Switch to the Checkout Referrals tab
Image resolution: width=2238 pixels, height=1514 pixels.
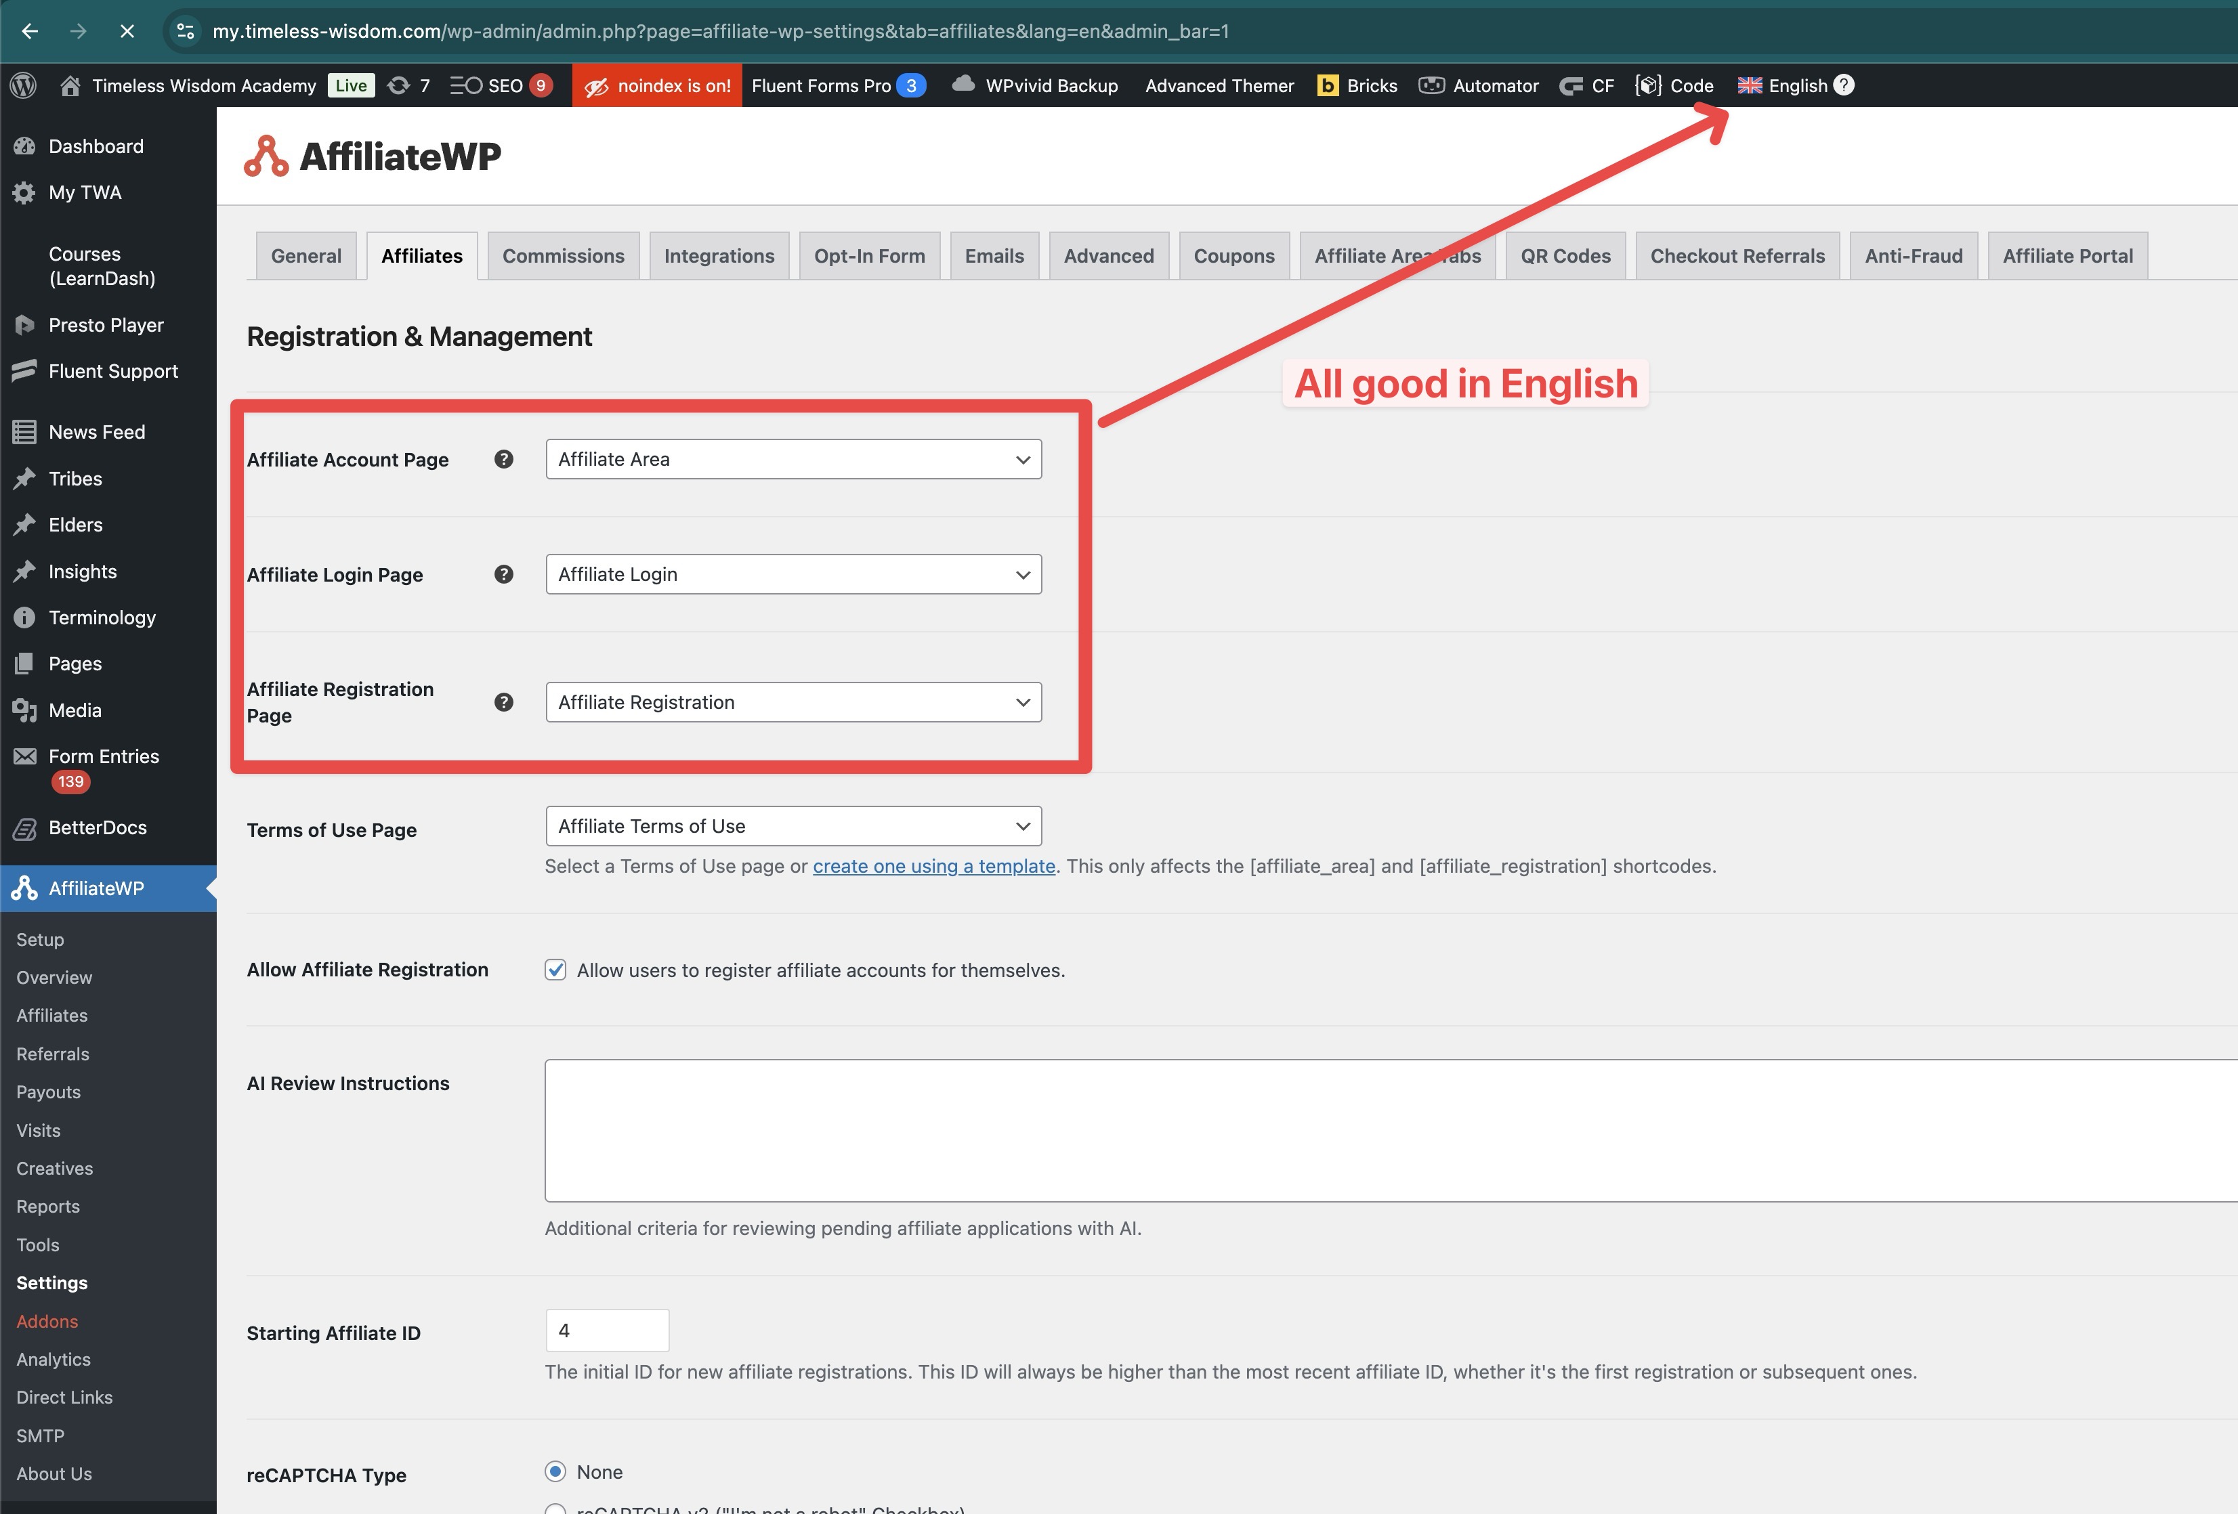1738,256
